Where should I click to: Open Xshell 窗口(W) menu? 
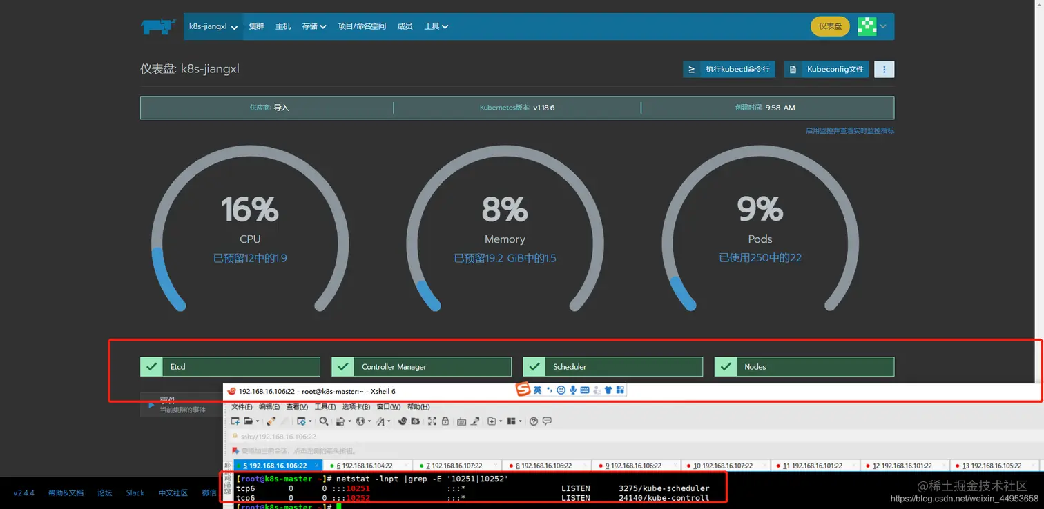click(389, 407)
